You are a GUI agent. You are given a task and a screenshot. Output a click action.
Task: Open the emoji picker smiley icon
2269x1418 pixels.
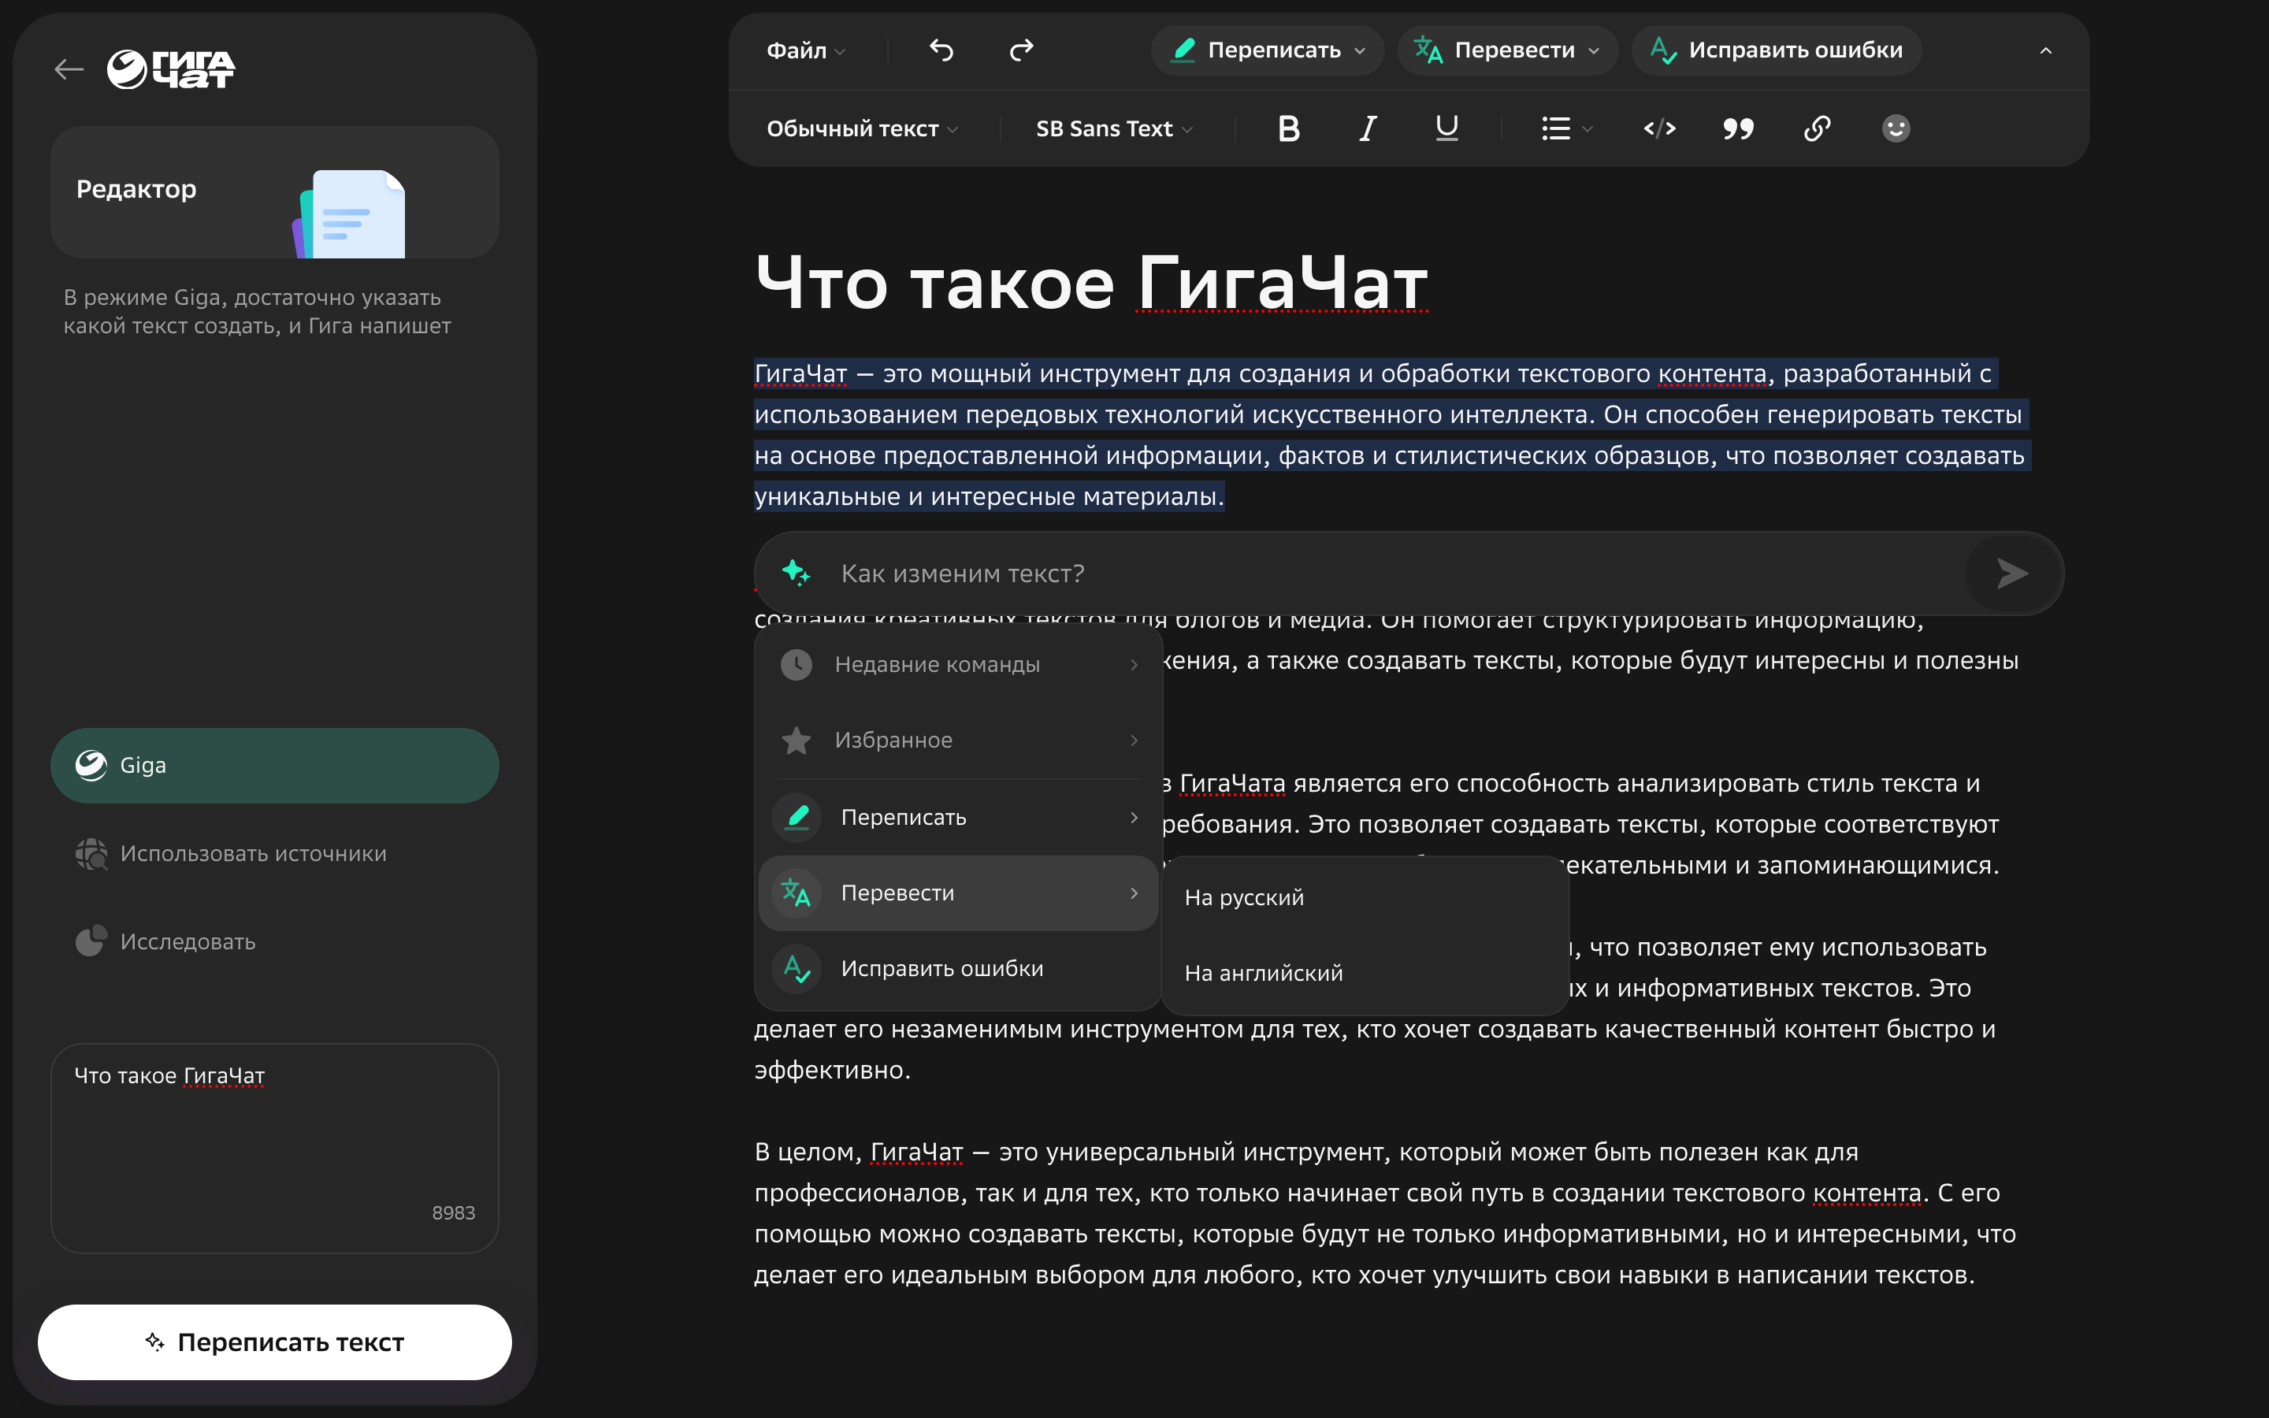coord(1896,128)
